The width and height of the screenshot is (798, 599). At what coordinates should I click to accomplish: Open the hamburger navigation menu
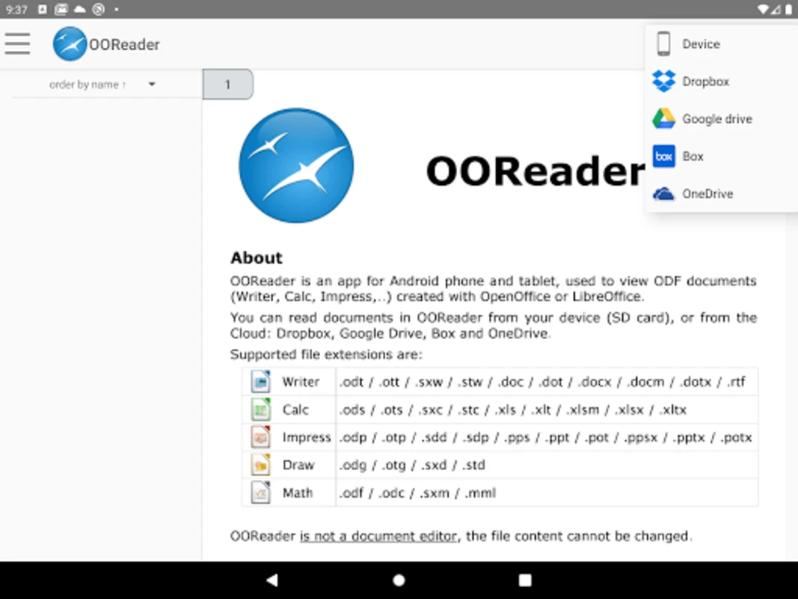click(x=18, y=44)
